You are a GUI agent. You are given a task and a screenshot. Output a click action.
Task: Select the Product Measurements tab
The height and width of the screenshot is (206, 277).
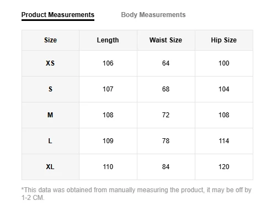click(58, 15)
